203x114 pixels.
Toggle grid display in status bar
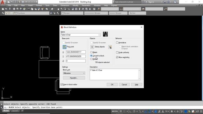coord(121,111)
